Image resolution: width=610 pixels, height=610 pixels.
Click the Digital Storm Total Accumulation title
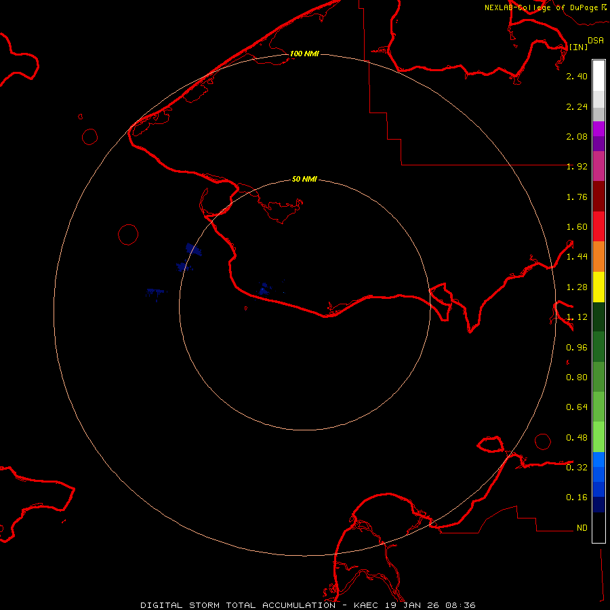pyautogui.click(x=237, y=605)
